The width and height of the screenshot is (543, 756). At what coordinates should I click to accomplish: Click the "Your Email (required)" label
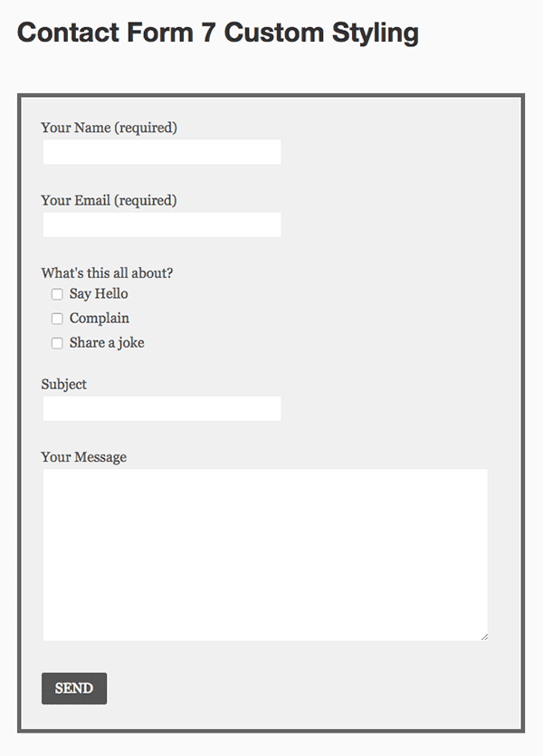(108, 200)
